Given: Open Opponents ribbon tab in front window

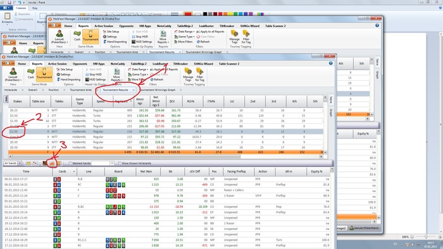Looking at the screenshot, I should pyautogui.click(x=80, y=64).
